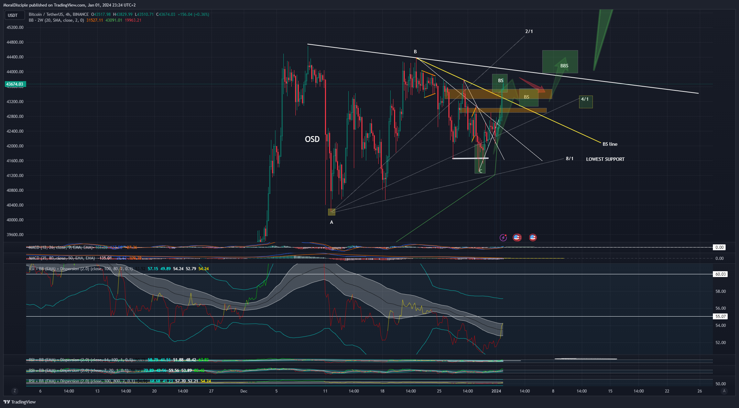Click the 2024 label on the time axis
The height and width of the screenshot is (408, 739).
(x=496, y=391)
